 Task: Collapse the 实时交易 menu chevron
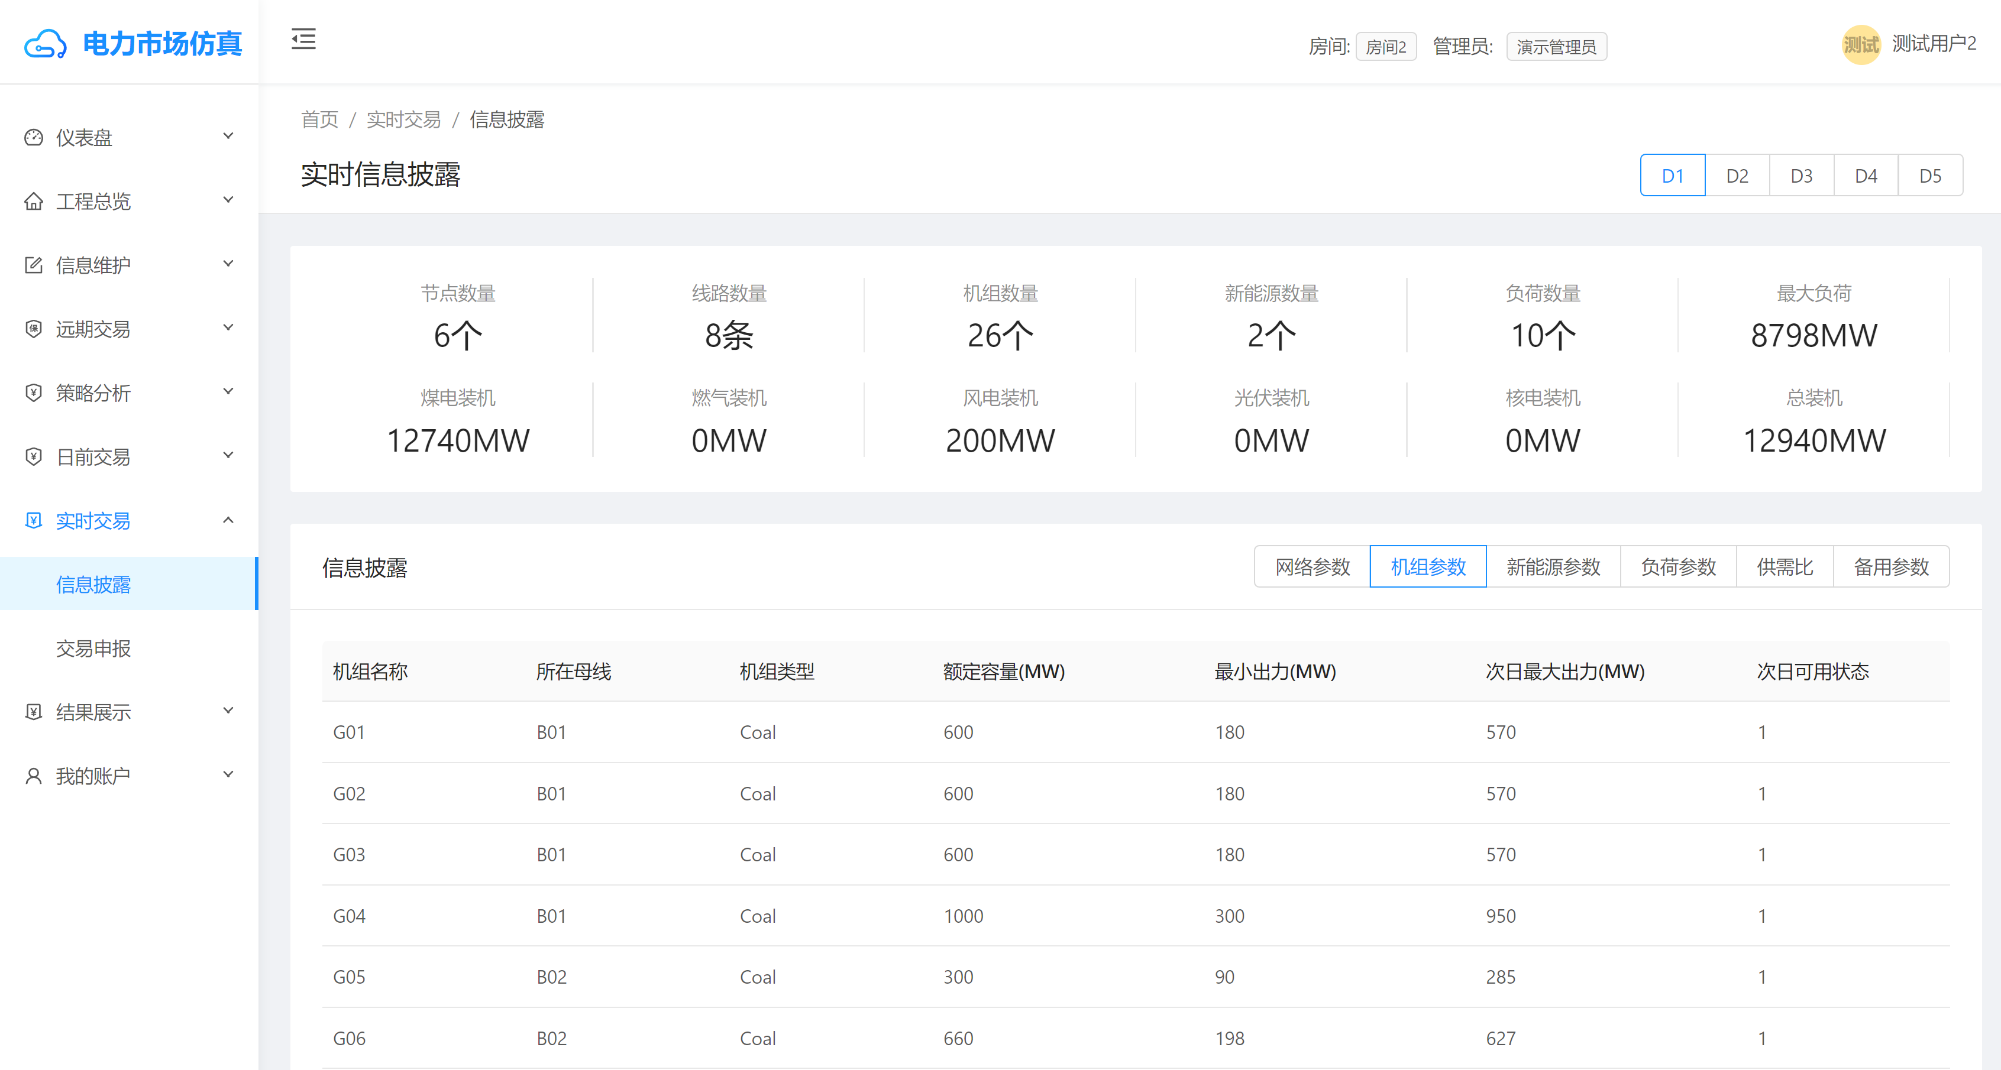pyautogui.click(x=228, y=520)
